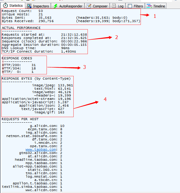Open the Filters tab label
180x193 pixels.
138,6
